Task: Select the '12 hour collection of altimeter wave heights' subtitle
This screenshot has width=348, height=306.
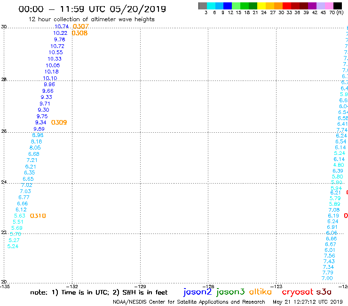Action: (x=91, y=19)
